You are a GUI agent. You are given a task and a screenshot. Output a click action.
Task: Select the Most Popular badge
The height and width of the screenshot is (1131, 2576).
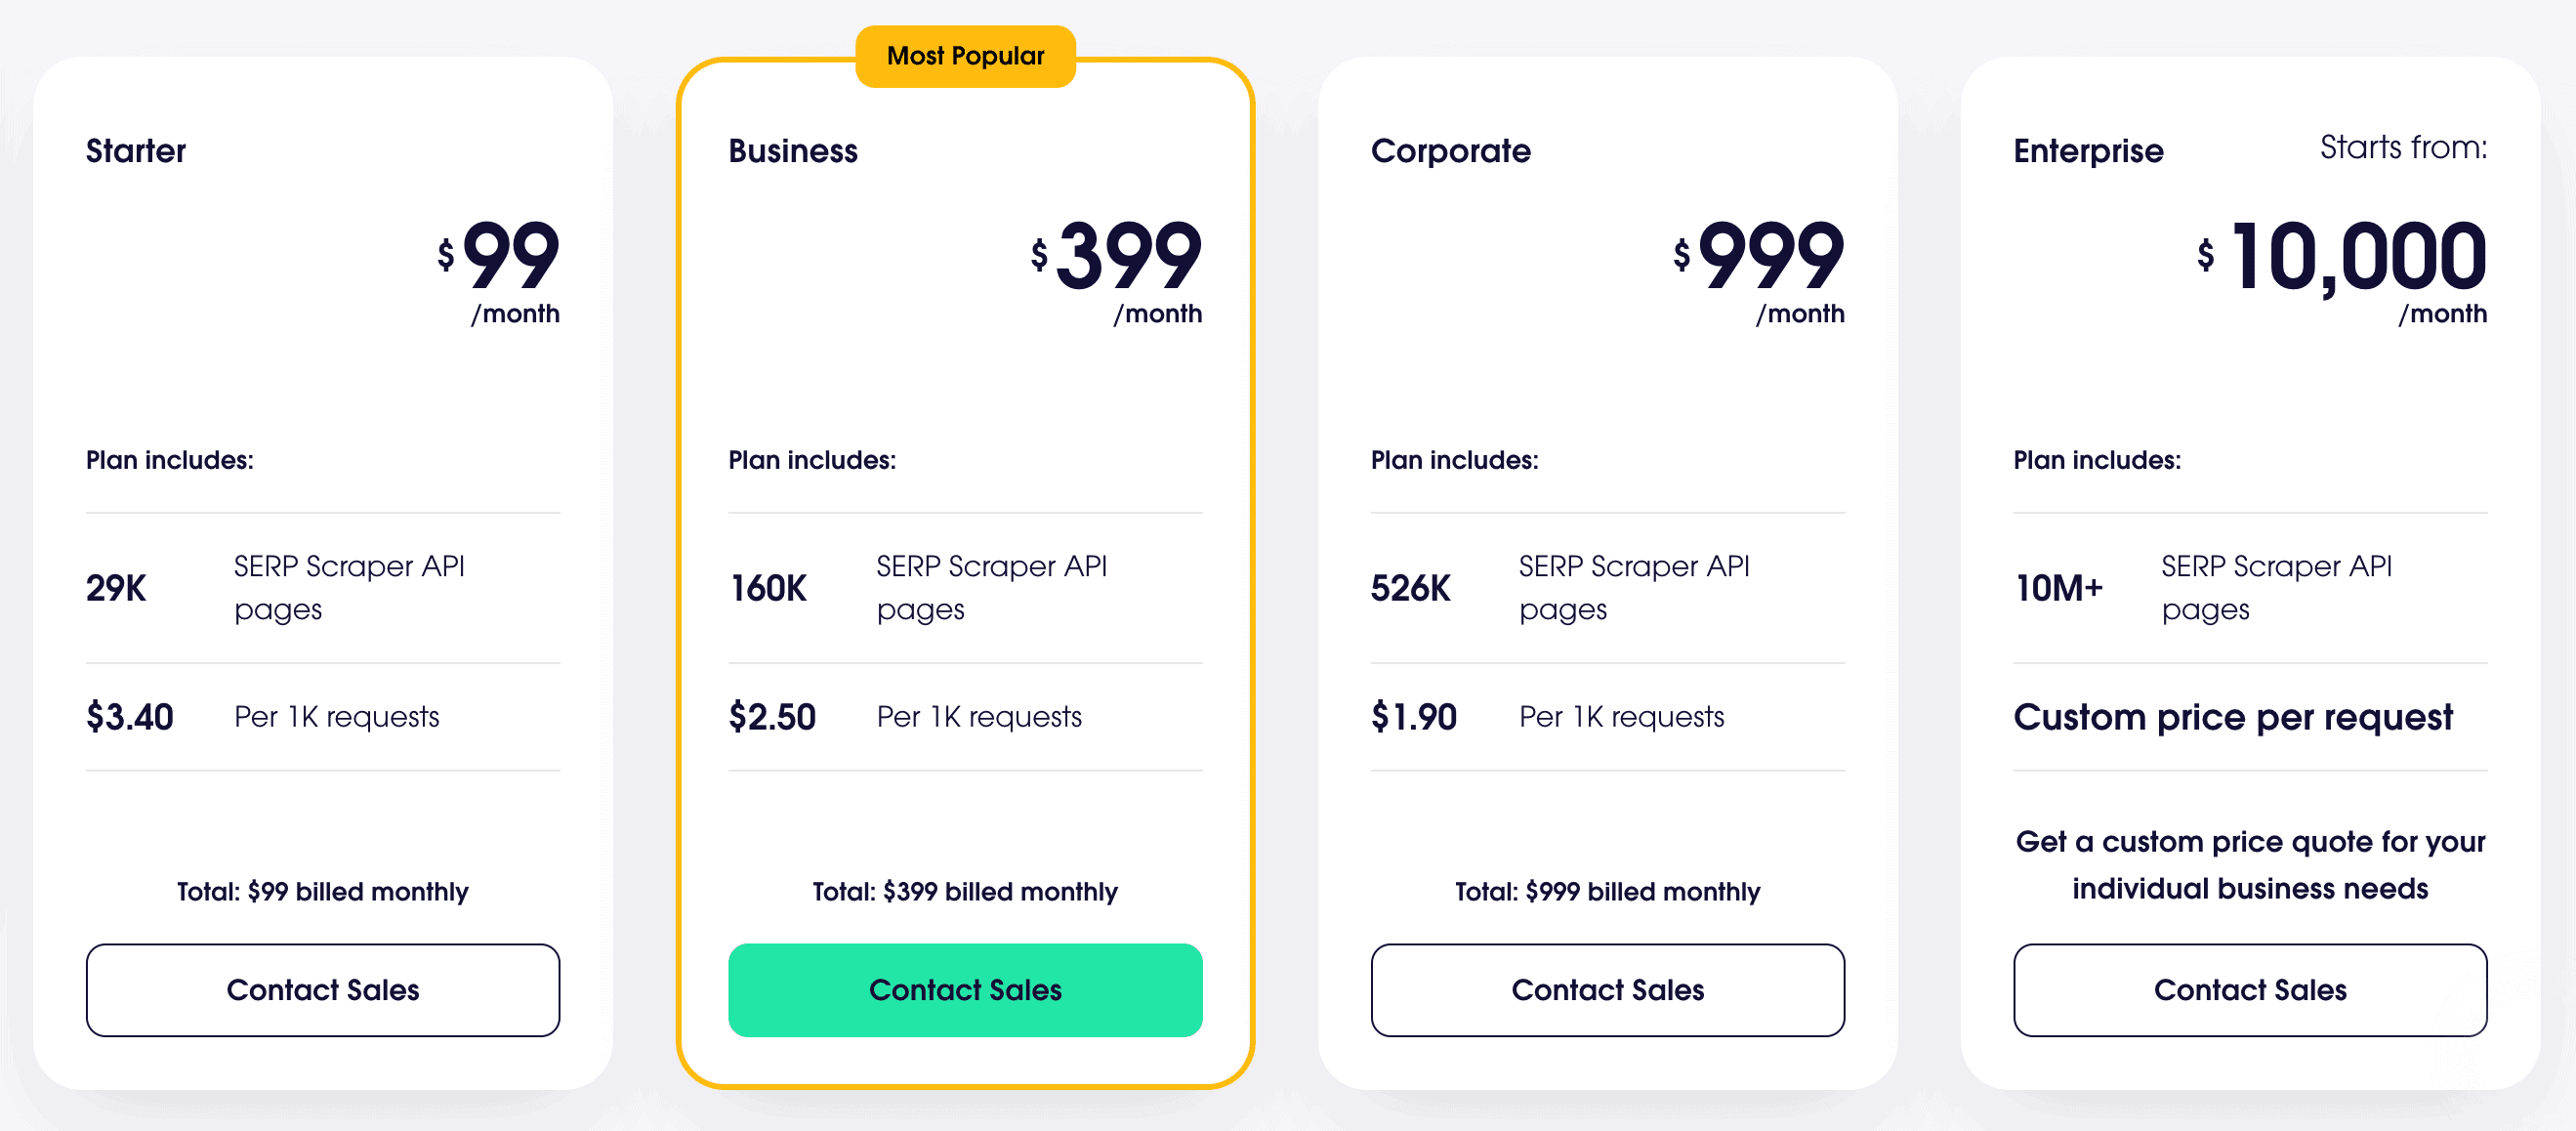[965, 56]
